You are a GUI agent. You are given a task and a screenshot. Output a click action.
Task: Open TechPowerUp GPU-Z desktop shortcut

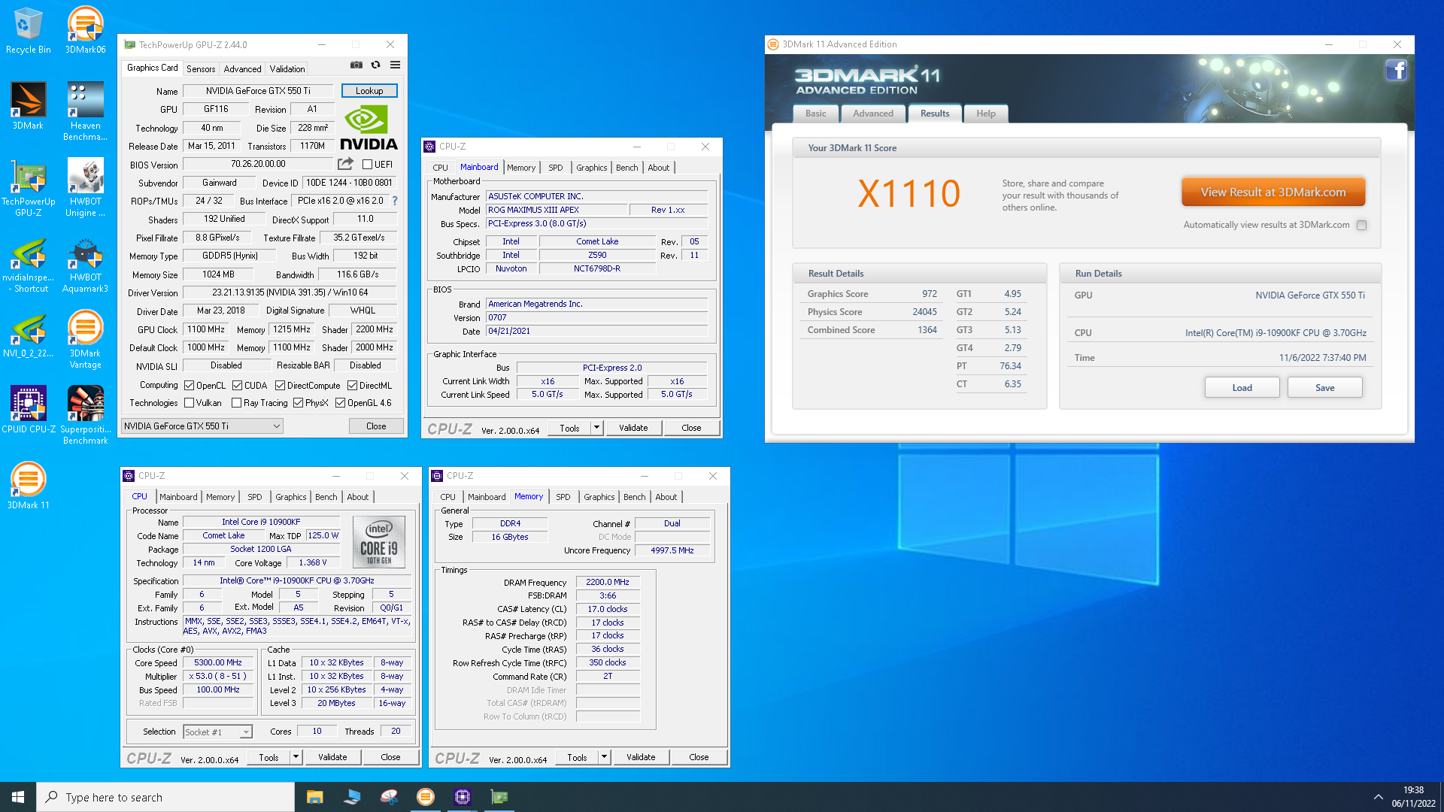[x=28, y=187]
